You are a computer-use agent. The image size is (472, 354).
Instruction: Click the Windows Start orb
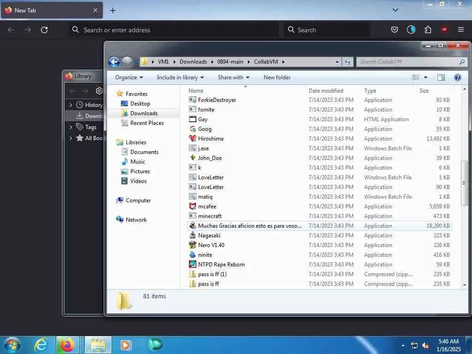tap(12, 345)
